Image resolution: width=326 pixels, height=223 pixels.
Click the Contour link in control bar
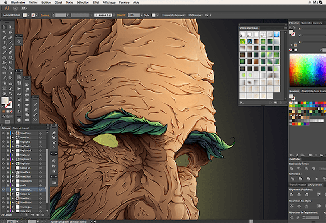tap(45, 15)
